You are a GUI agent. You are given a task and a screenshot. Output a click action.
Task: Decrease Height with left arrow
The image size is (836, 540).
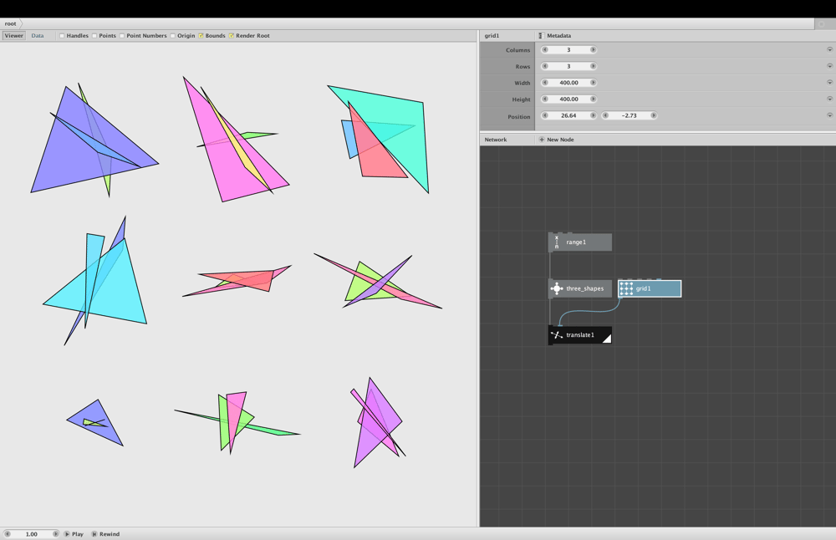545,99
